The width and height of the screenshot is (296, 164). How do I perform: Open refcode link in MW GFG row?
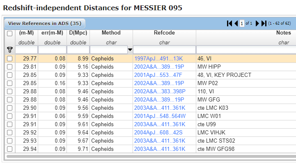point(159,100)
